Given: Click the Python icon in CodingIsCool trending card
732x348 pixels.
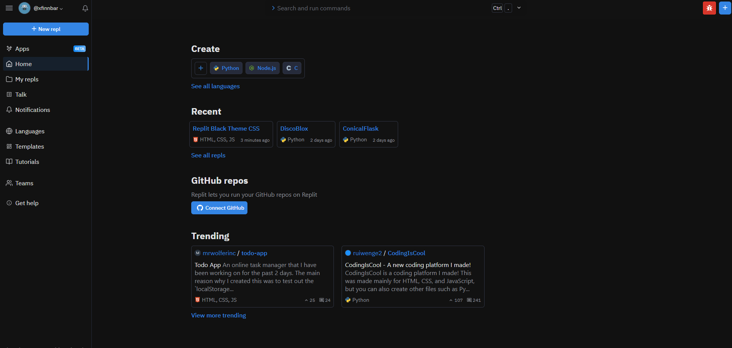Looking at the screenshot, I should tap(348, 300).
